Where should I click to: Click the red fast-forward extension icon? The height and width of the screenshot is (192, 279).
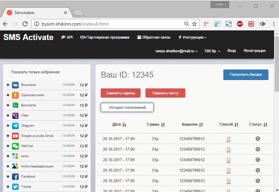251,24
